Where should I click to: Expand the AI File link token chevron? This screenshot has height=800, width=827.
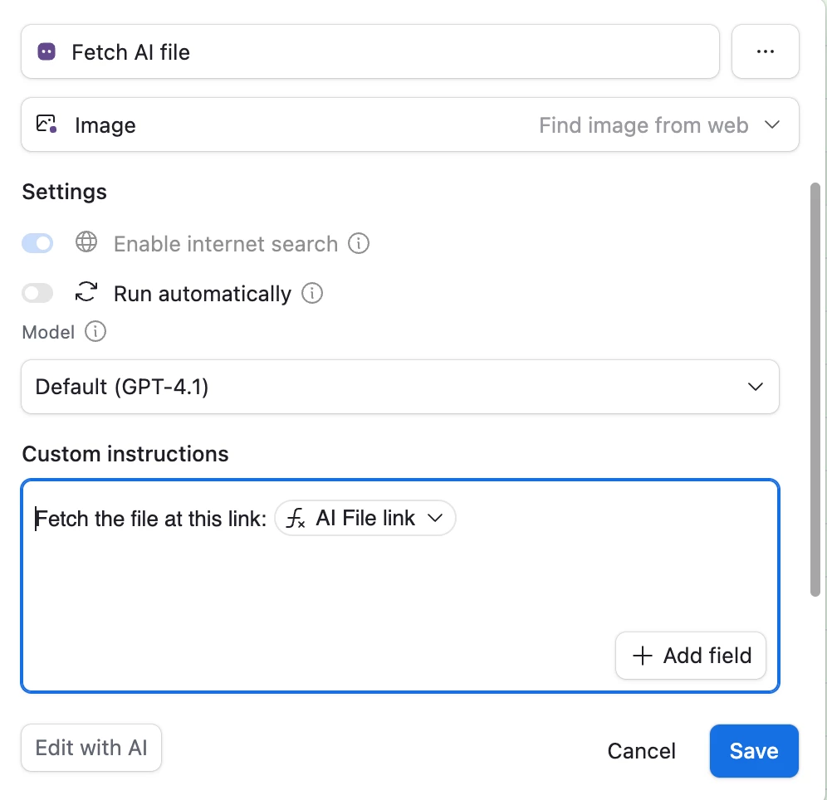point(434,519)
